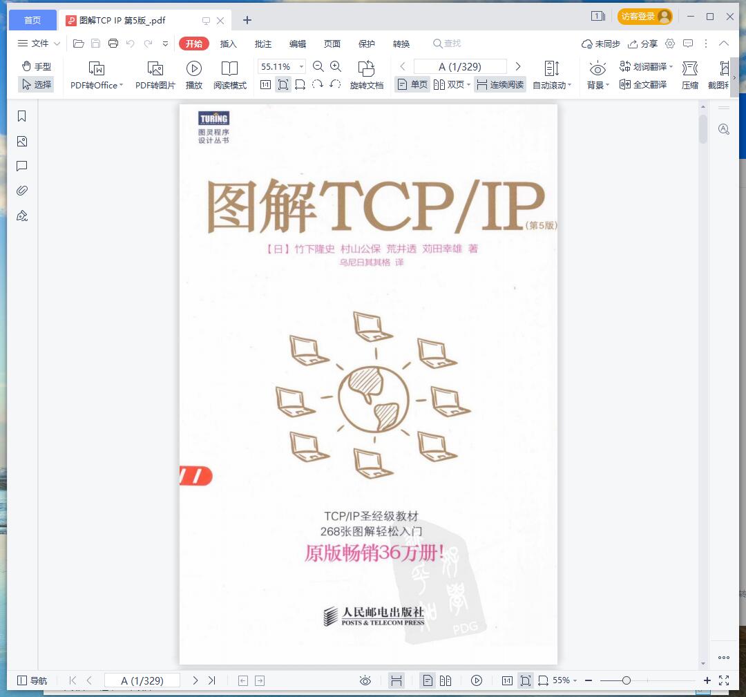This screenshot has width=746, height=697.
Task: Collapse the ribbon with the chevron
Action: 724,44
